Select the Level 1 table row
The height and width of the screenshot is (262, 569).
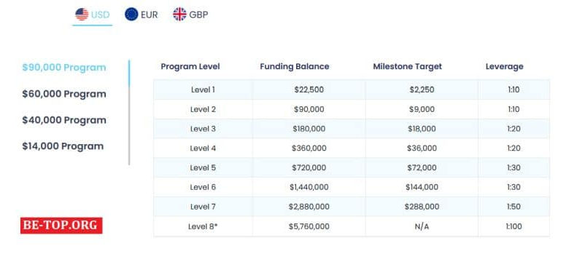coord(352,90)
